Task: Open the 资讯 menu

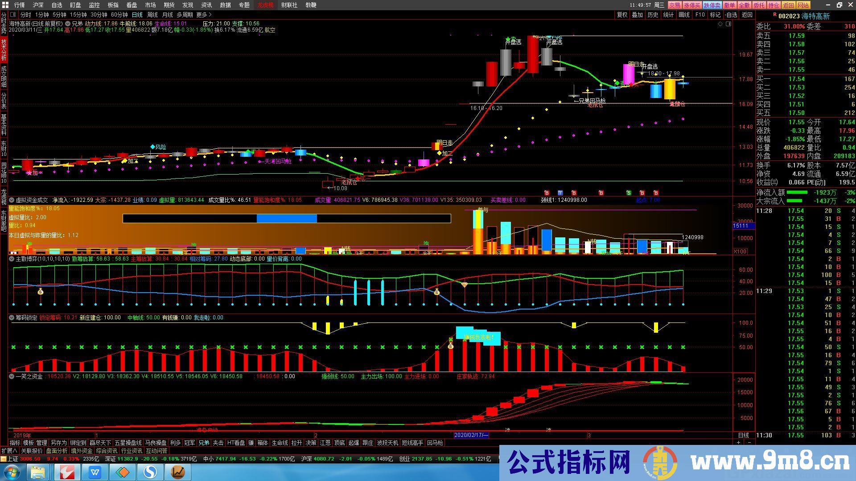Action: [206, 5]
